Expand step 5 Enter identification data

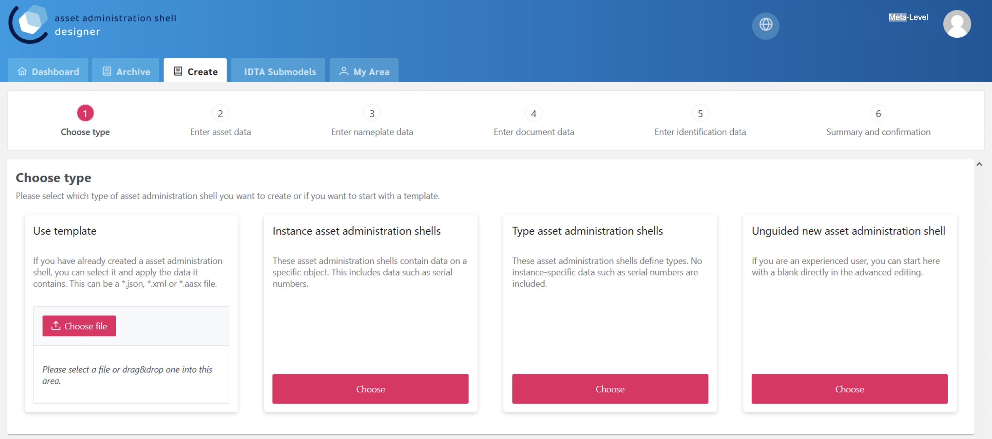pos(700,113)
